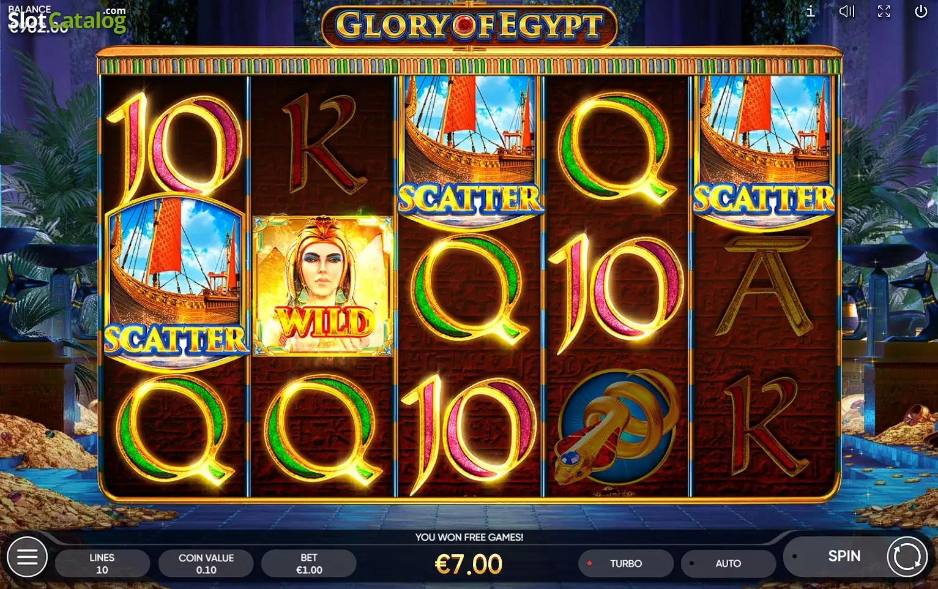Click the power exit icon

(x=921, y=11)
